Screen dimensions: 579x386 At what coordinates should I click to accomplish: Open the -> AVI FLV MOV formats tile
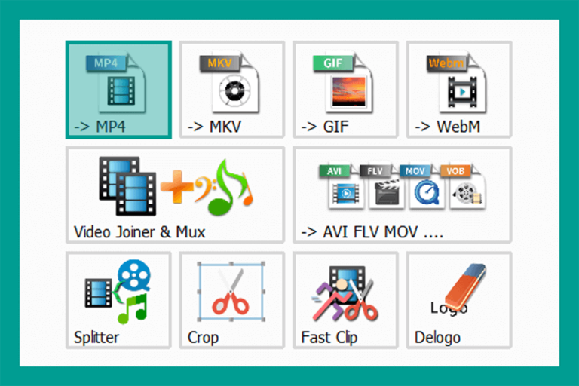pos(402,195)
